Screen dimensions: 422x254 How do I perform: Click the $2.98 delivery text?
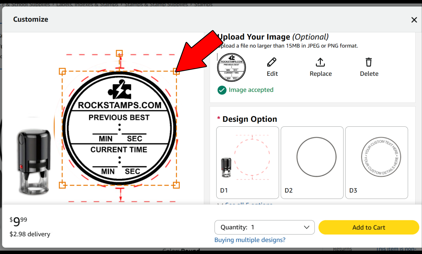(30, 234)
